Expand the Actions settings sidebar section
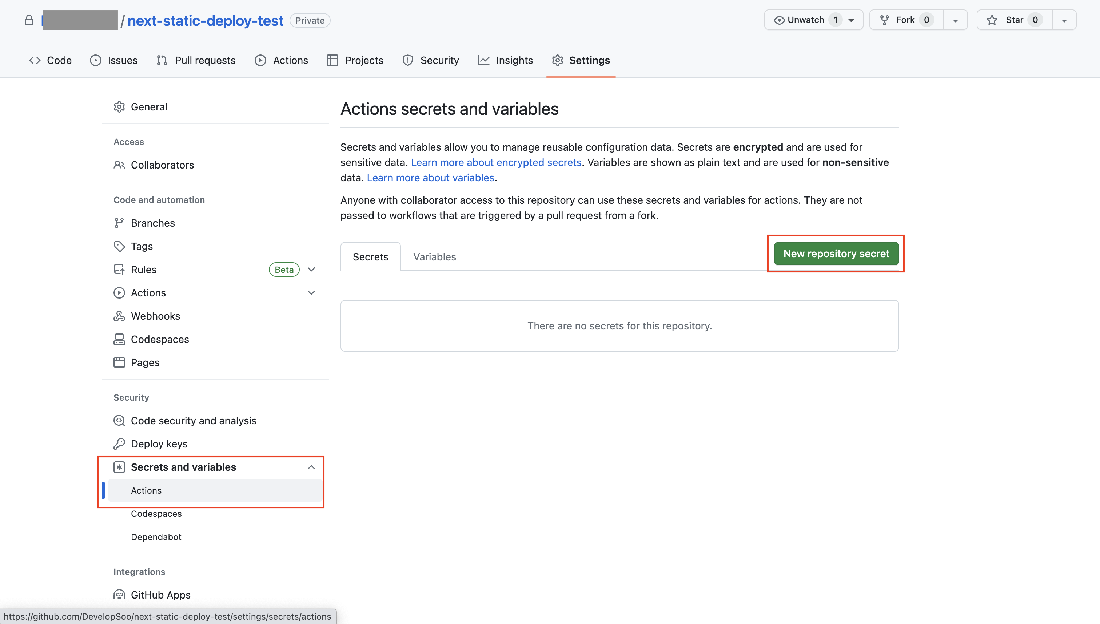 point(312,292)
